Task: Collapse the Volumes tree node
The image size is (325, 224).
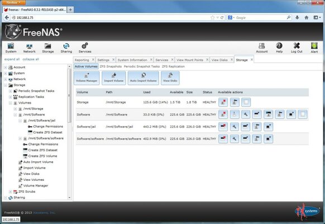Action: click(11, 103)
